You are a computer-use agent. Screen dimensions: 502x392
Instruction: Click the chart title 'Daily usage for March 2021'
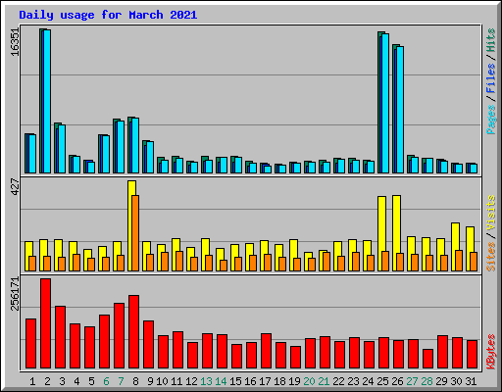pos(108,15)
